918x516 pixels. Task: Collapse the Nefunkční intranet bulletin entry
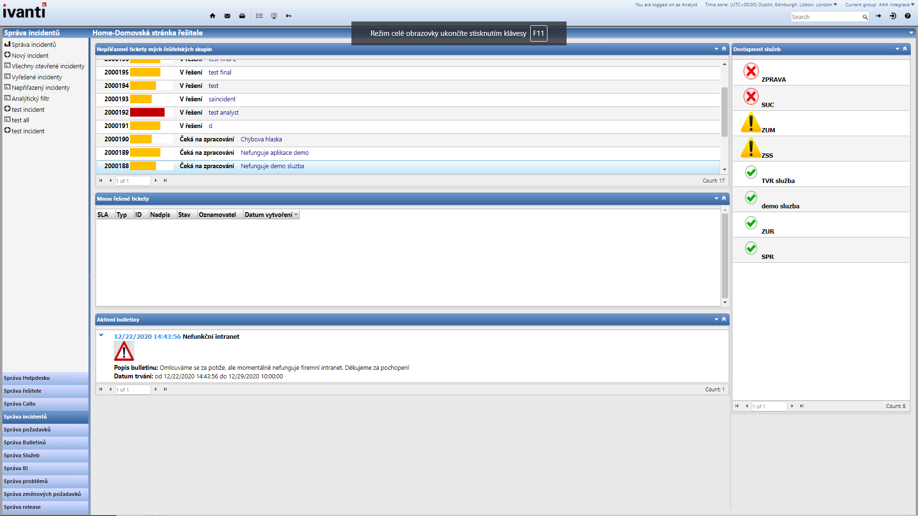point(101,335)
